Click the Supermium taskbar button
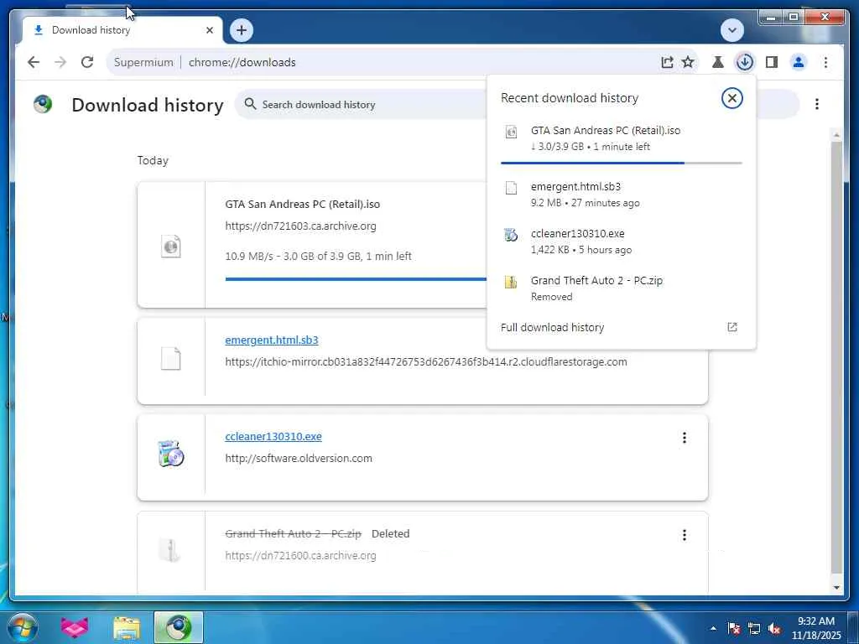 click(179, 627)
